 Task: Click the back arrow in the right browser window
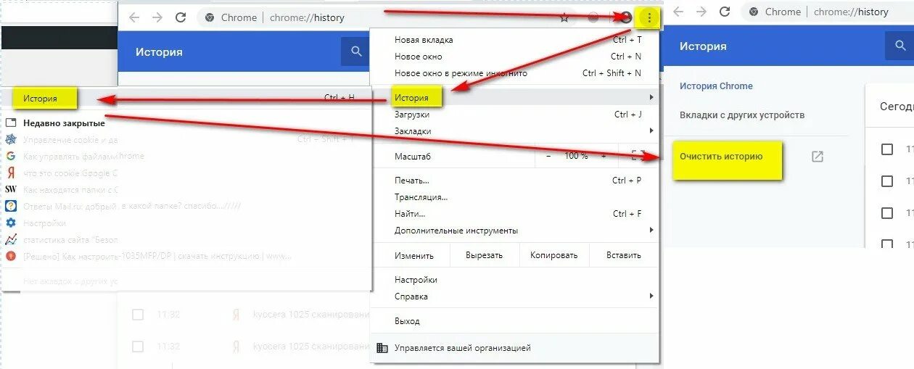(x=679, y=12)
